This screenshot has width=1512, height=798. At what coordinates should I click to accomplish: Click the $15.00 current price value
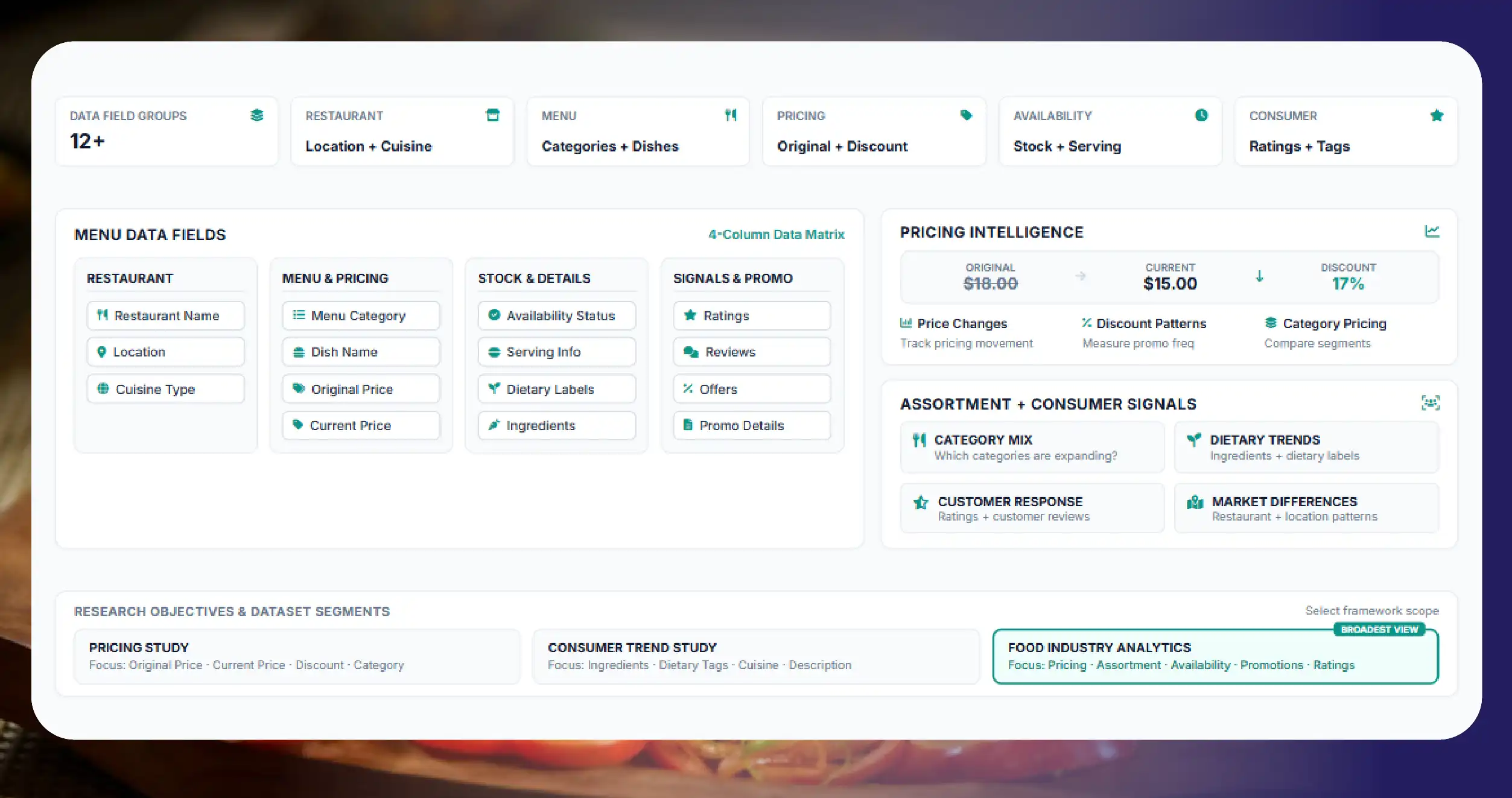point(1170,284)
